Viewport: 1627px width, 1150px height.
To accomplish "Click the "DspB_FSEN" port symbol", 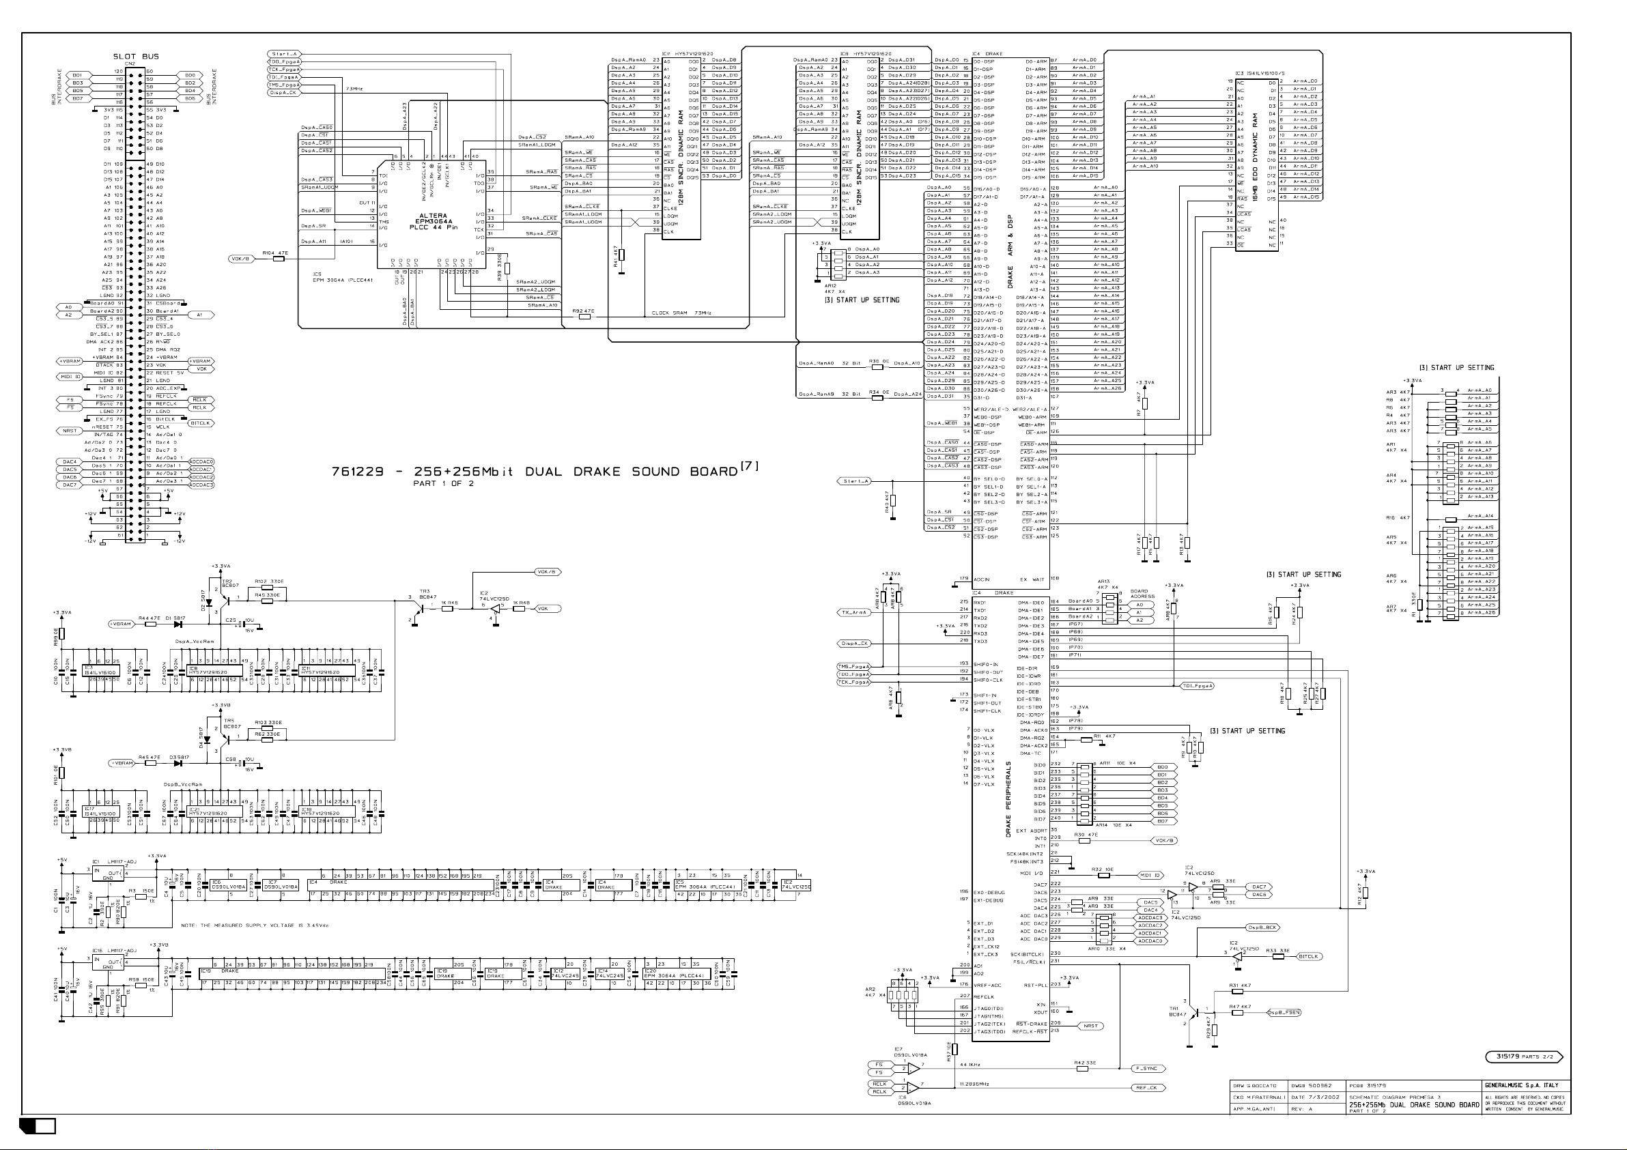I will [1284, 1013].
